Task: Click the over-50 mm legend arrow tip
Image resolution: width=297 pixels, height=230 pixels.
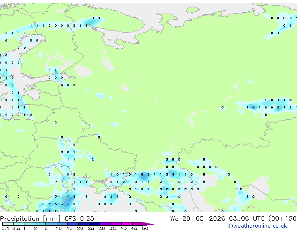Action: (148, 224)
